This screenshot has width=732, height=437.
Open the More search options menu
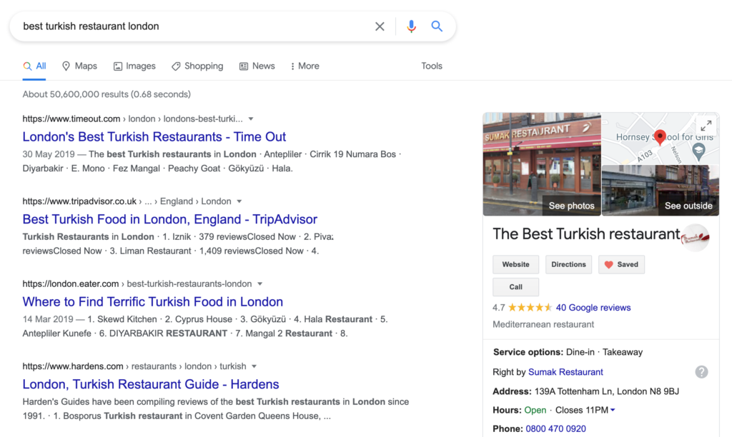pos(305,66)
